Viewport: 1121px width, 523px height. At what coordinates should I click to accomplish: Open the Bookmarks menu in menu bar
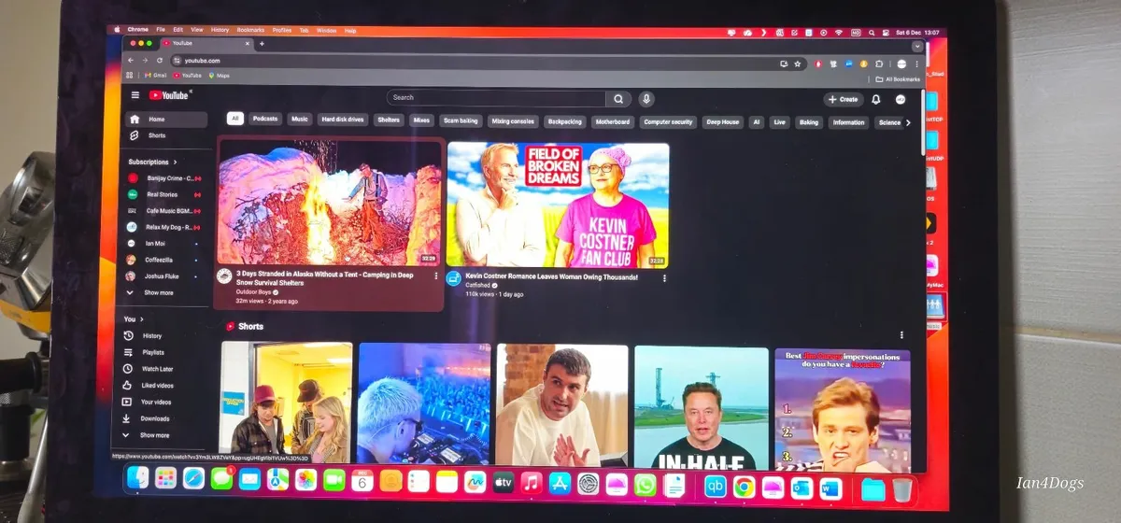[x=250, y=30]
